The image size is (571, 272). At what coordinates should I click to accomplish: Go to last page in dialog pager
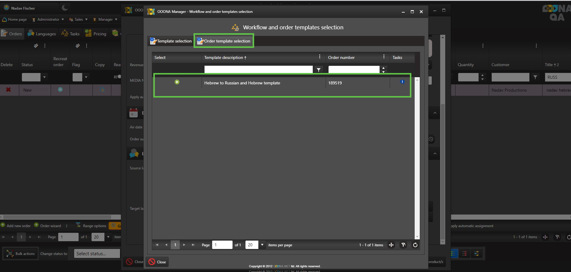[x=193, y=245]
